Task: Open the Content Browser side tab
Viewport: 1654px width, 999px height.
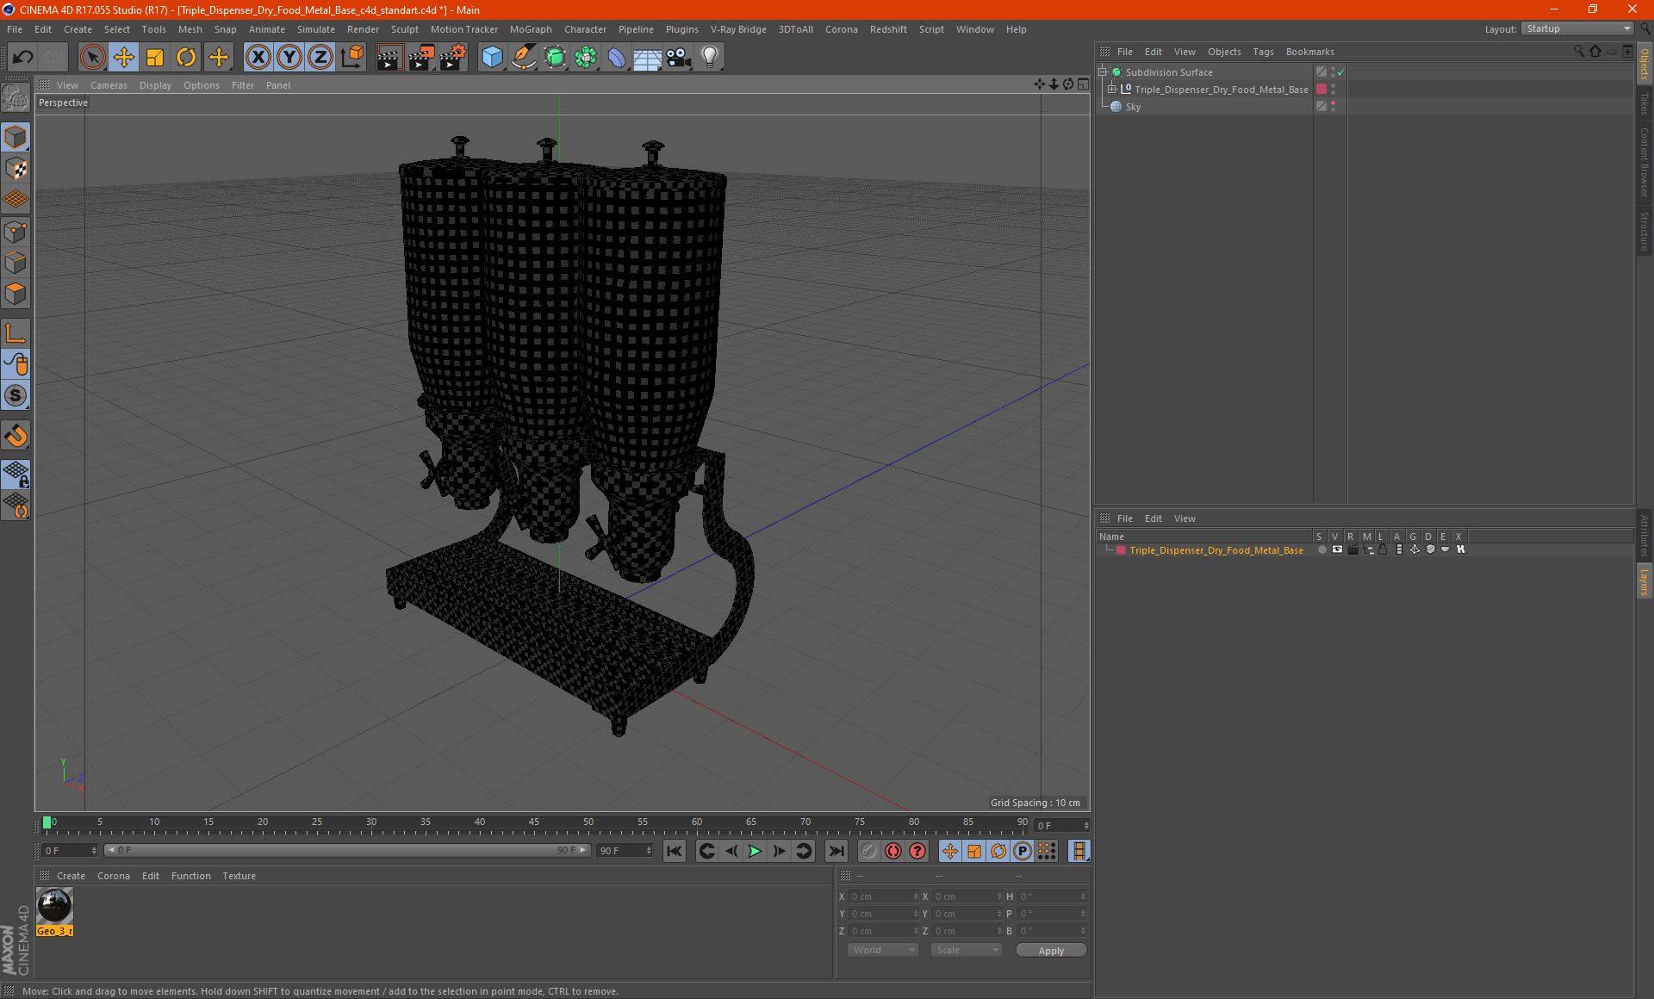Action: pyautogui.click(x=1644, y=162)
